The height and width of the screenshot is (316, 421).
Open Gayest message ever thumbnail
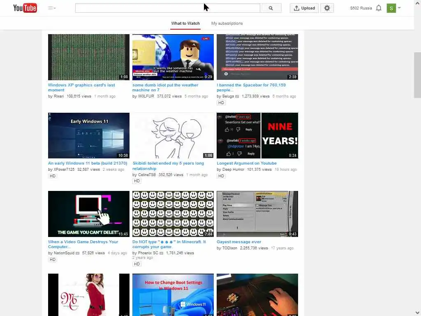click(257, 214)
